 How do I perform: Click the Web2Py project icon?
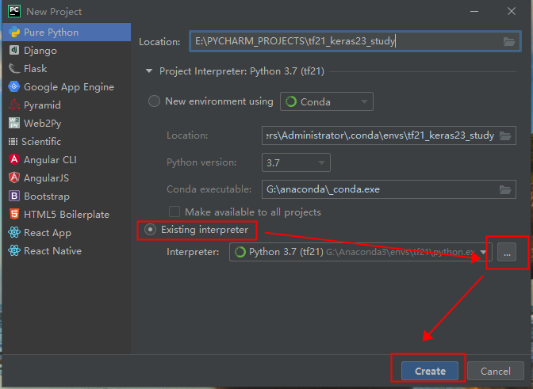(13, 124)
